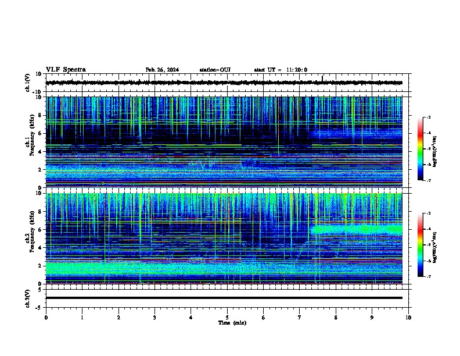
Task: Click time axis tick label "1"
Action: pos(82,318)
